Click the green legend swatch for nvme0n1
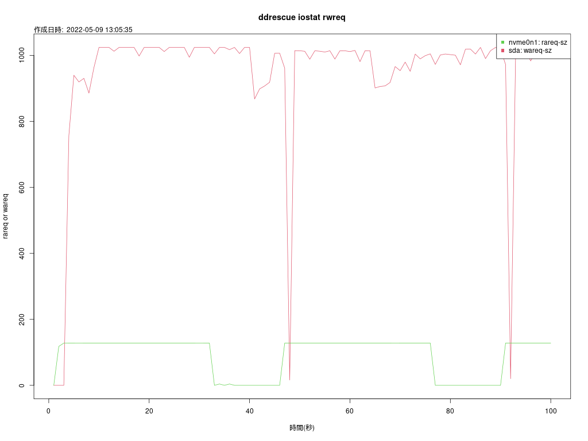 pyautogui.click(x=503, y=42)
